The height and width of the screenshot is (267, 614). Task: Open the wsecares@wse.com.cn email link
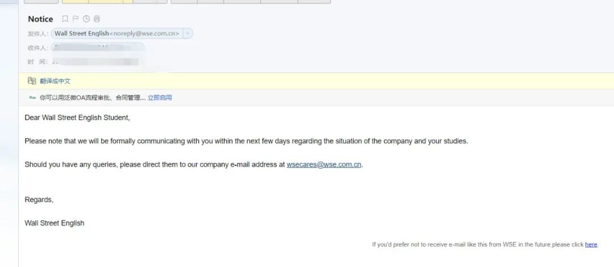[324, 165]
